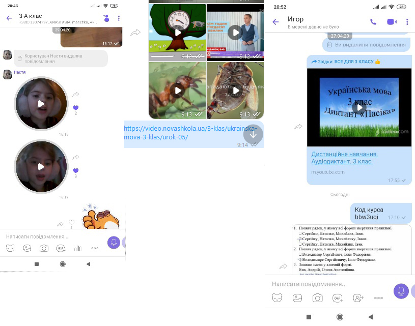Play the news presenter video
The image size is (415, 326).
pyautogui.click(x=235, y=33)
